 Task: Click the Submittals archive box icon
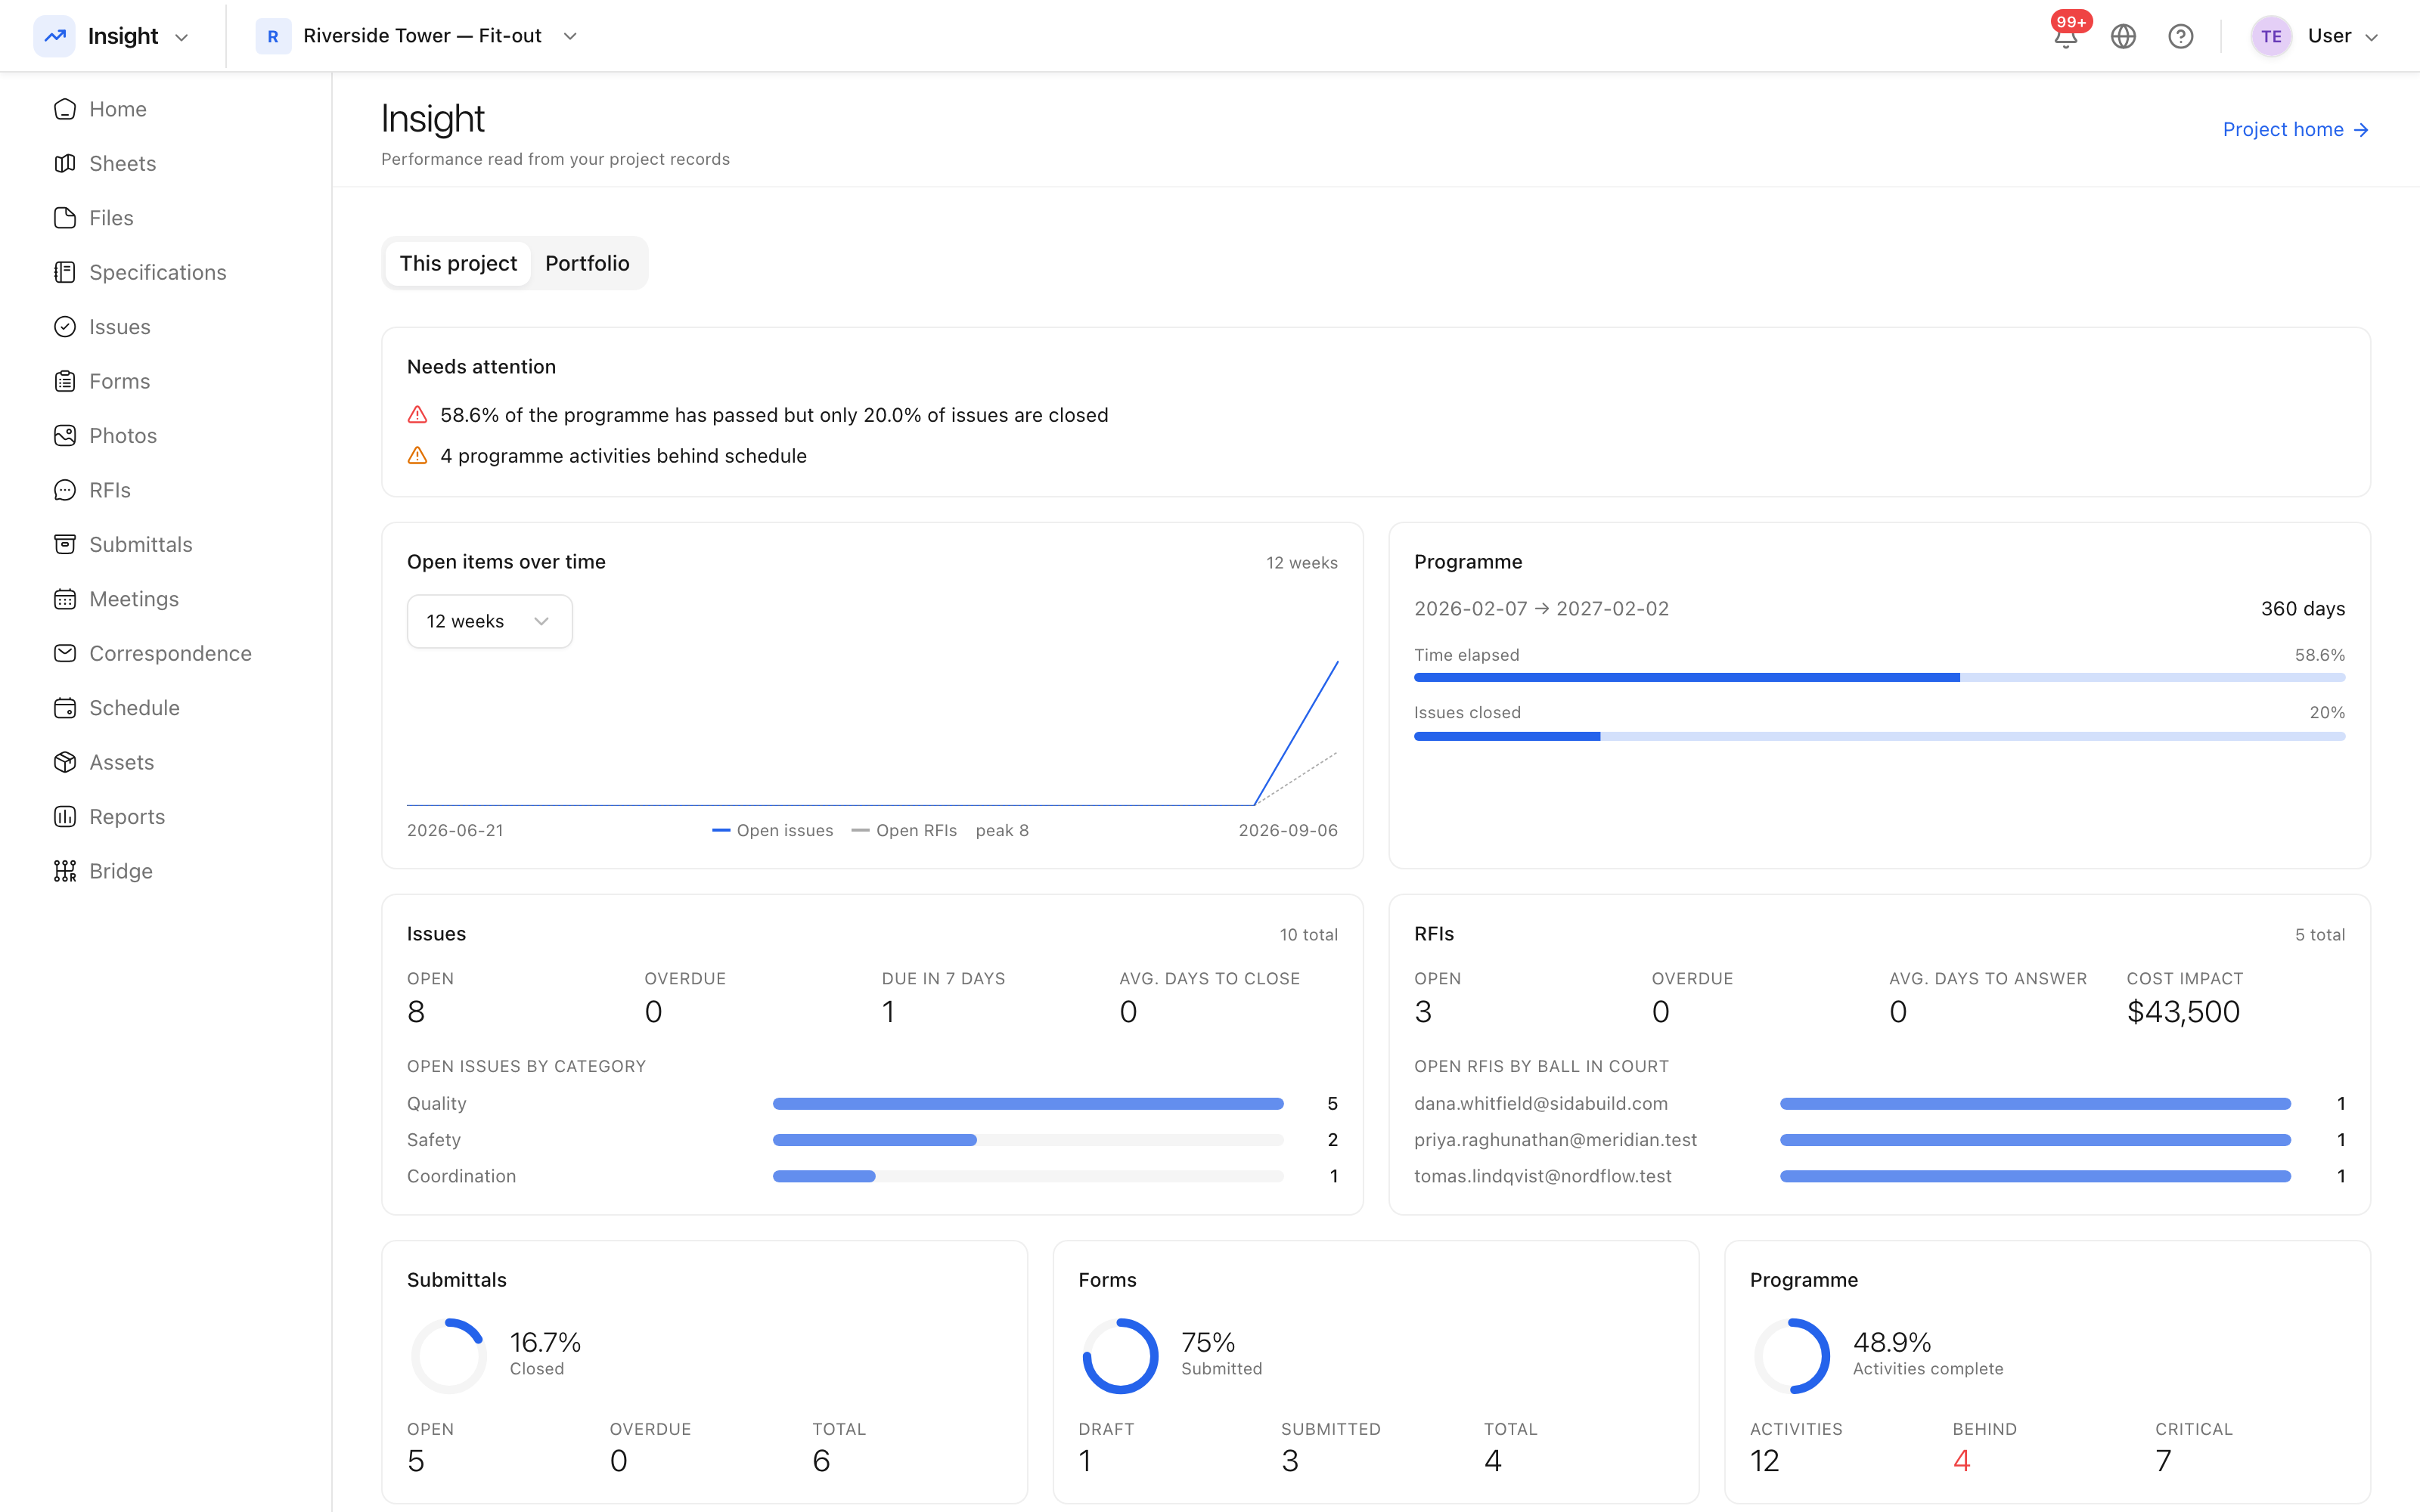coord(65,544)
